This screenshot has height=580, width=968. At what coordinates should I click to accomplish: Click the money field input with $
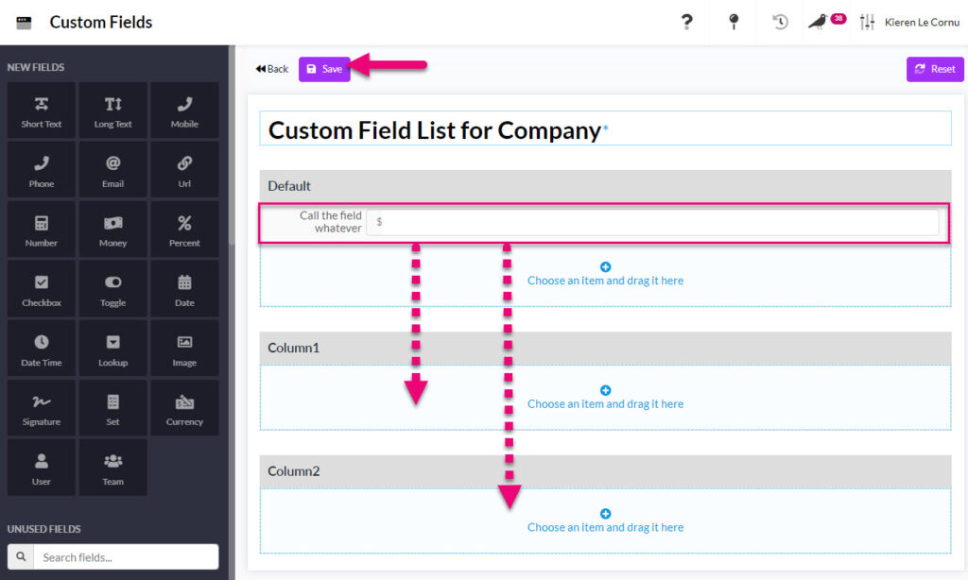[x=652, y=222]
